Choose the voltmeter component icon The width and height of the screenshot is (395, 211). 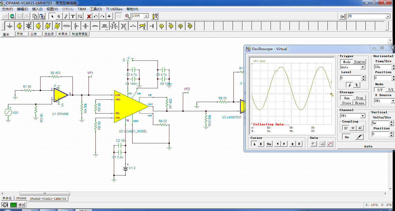(48, 26)
